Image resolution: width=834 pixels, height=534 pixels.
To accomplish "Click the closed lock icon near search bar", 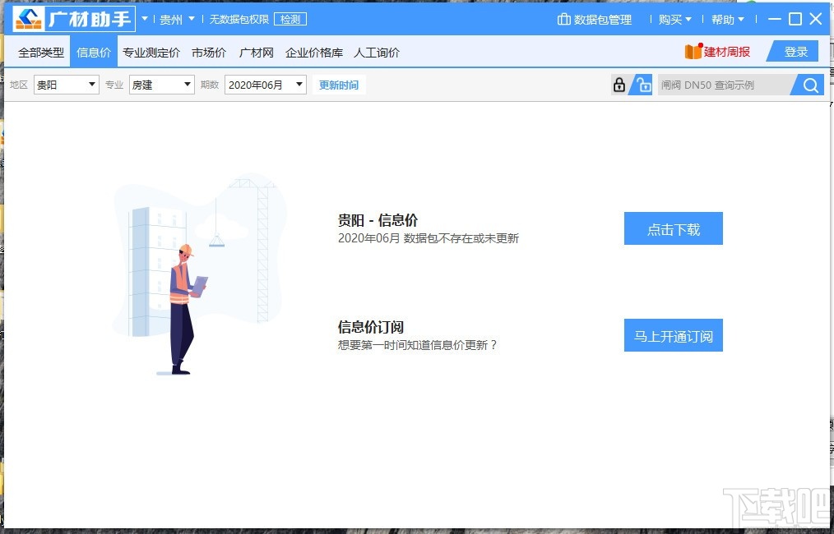I will [x=618, y=85].
